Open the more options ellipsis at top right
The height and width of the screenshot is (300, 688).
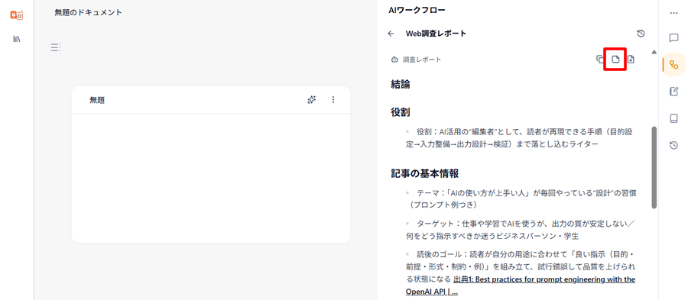(673, 13)
